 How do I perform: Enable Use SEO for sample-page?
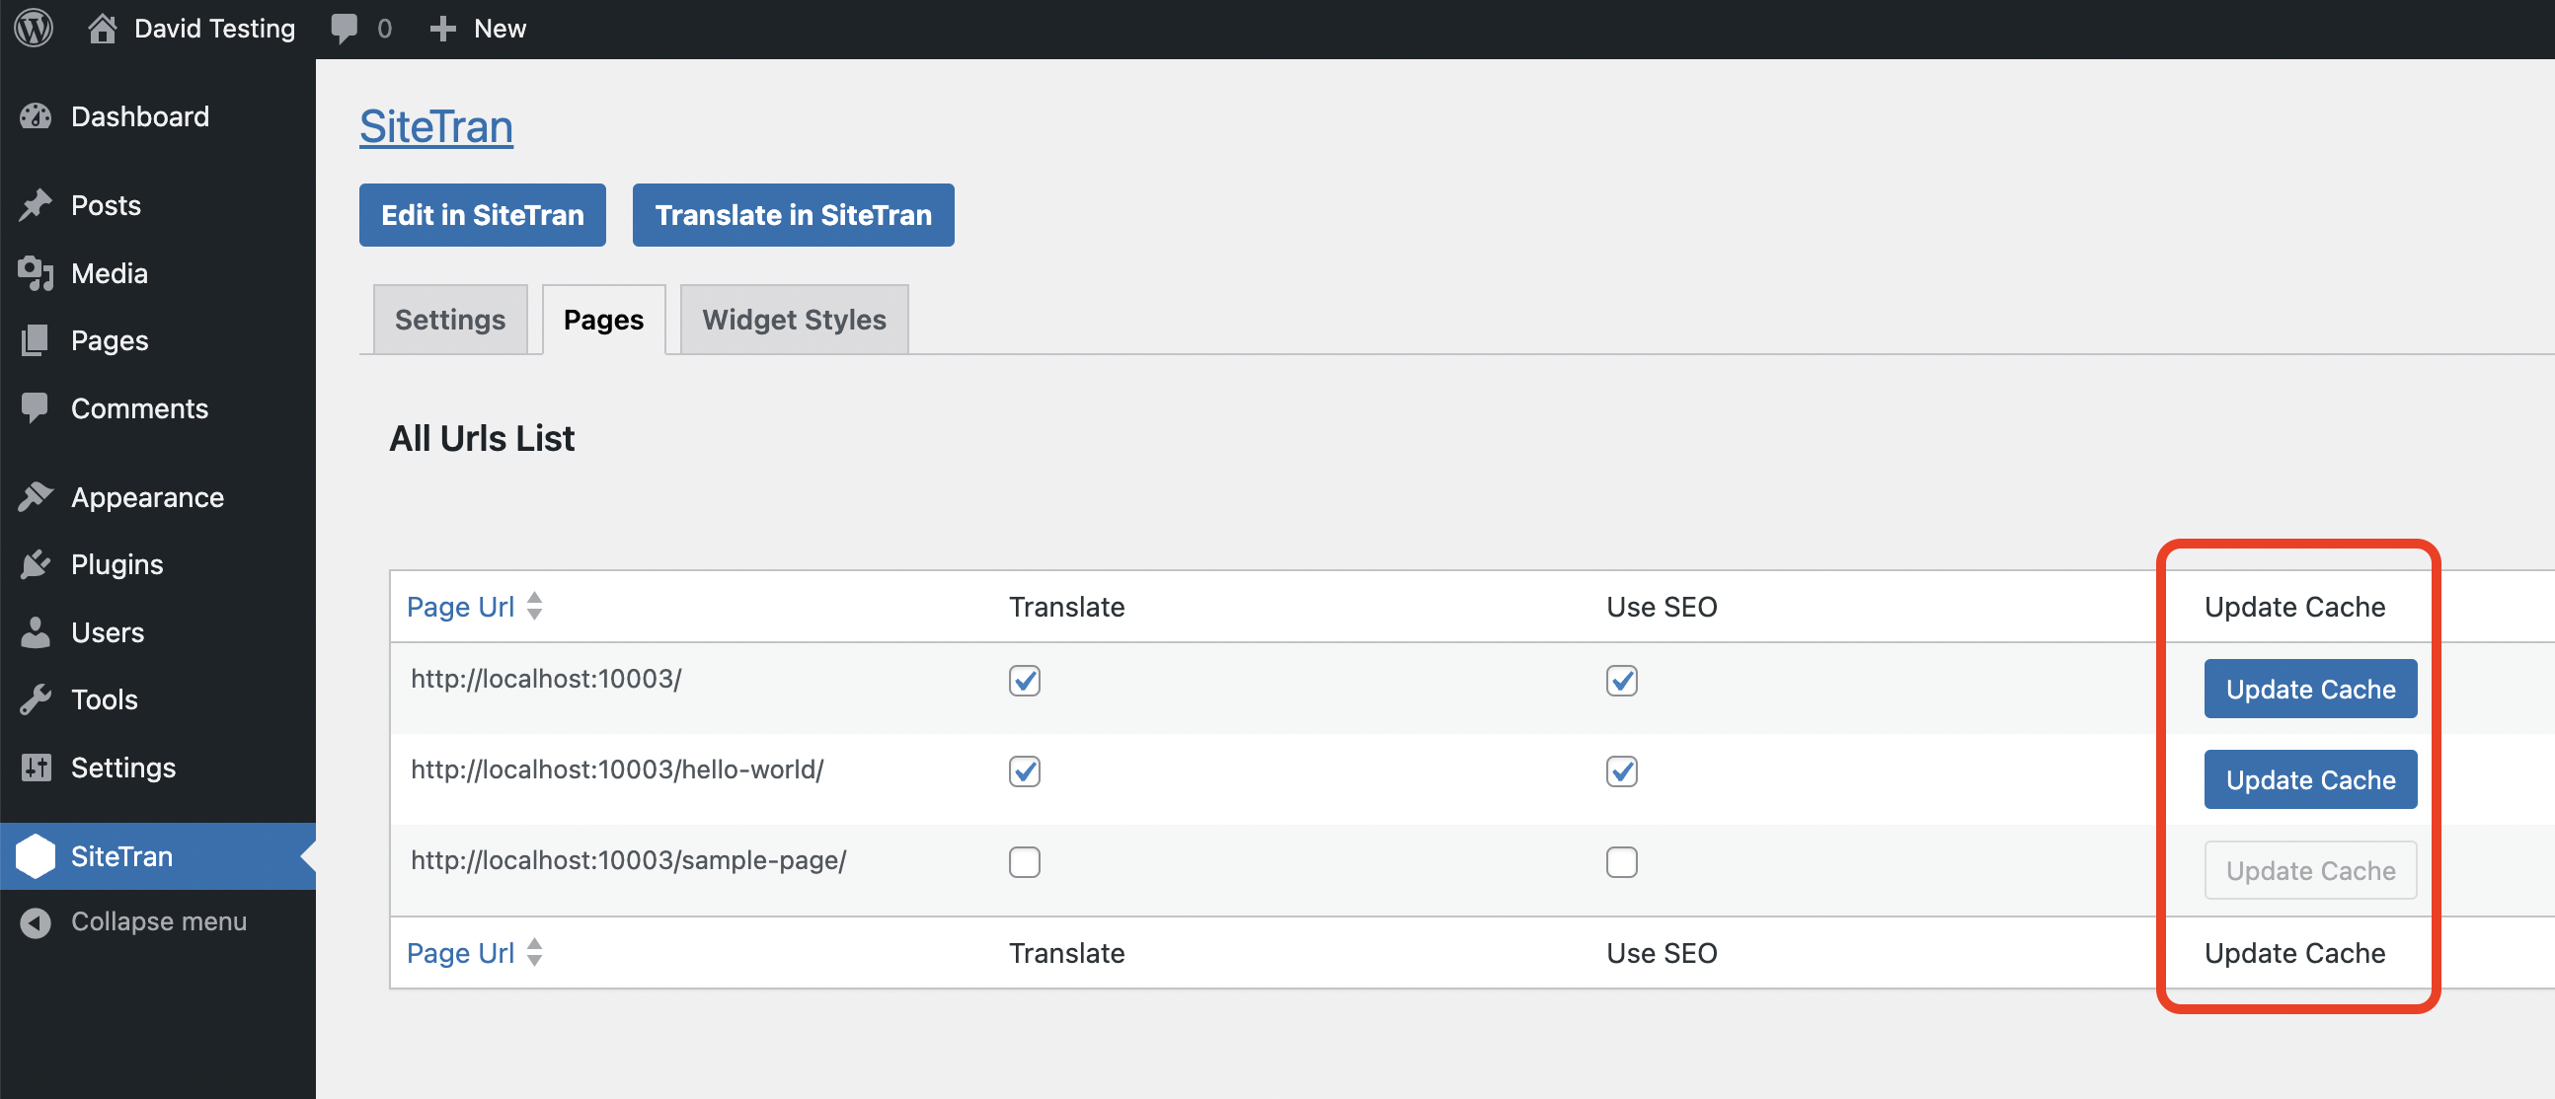click(x=1622, y=862)
